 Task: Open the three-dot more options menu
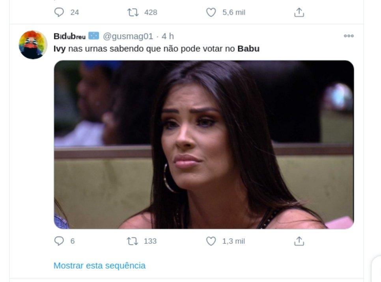pos(349,36)
